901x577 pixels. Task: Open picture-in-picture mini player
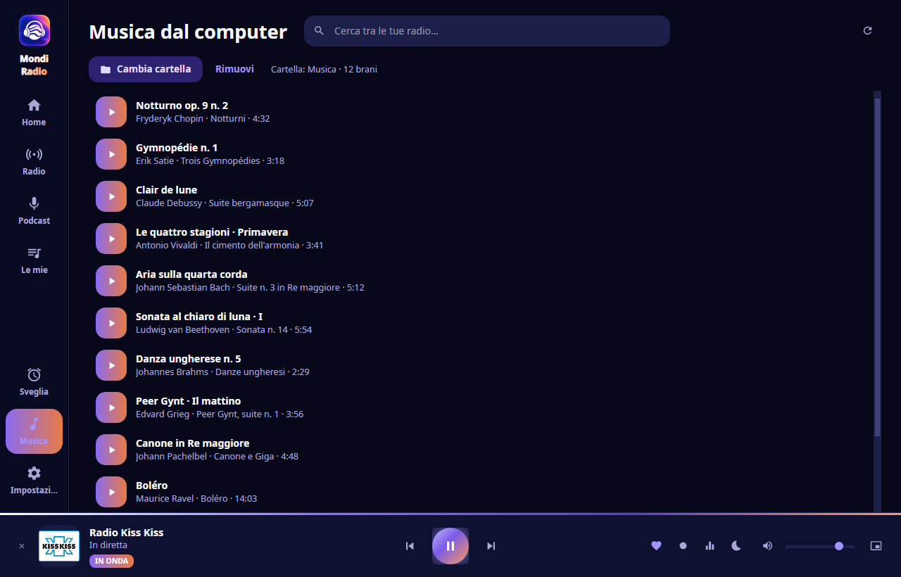point(876,545)
